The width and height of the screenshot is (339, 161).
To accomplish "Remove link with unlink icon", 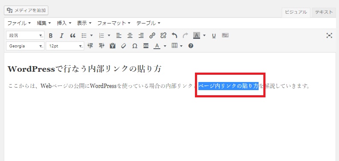I will coord(163,35).
